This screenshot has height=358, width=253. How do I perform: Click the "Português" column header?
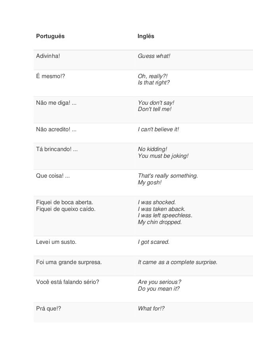[x=50, y=36]
